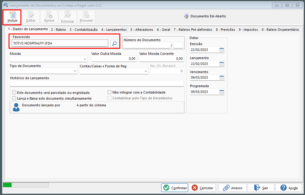Close the Lançamento de Documentos window
The width and height of the screenshot is (305, 195).
tap(298, 5)
